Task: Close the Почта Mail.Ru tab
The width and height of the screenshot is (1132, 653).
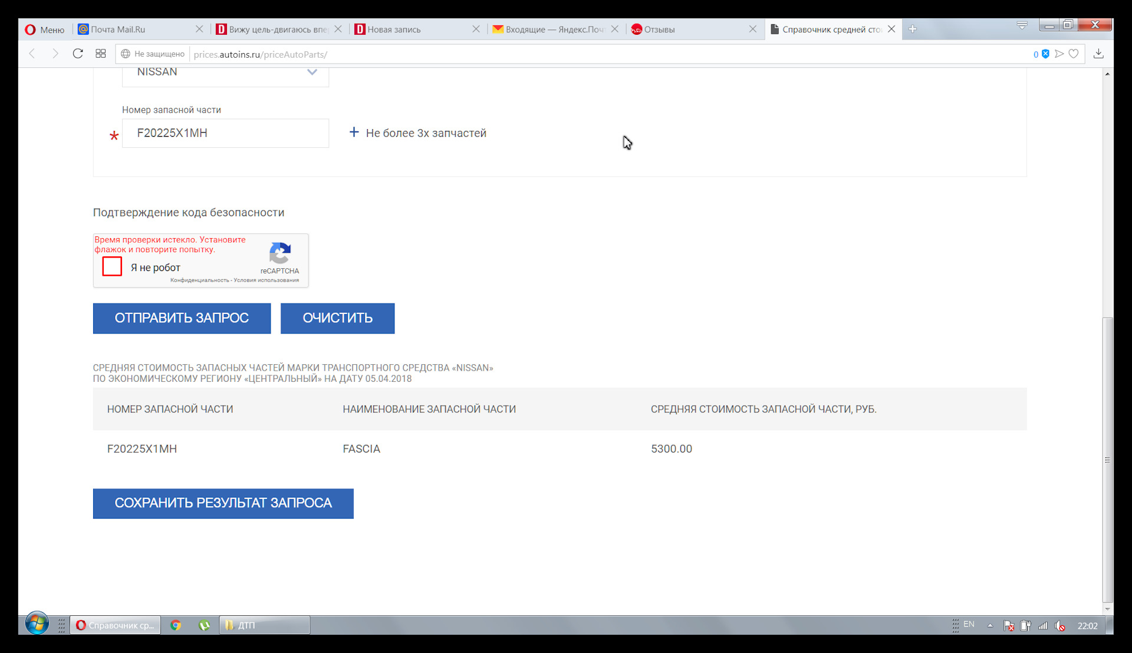Action: pyautogui.click(x=199, y=29)
